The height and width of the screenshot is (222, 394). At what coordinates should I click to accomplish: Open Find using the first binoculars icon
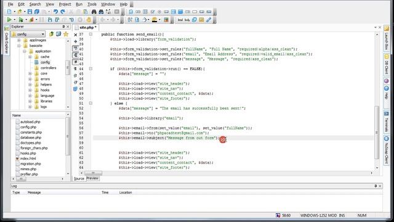pos(94,12)
